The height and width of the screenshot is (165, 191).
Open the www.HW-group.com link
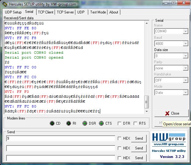[169, 144]
